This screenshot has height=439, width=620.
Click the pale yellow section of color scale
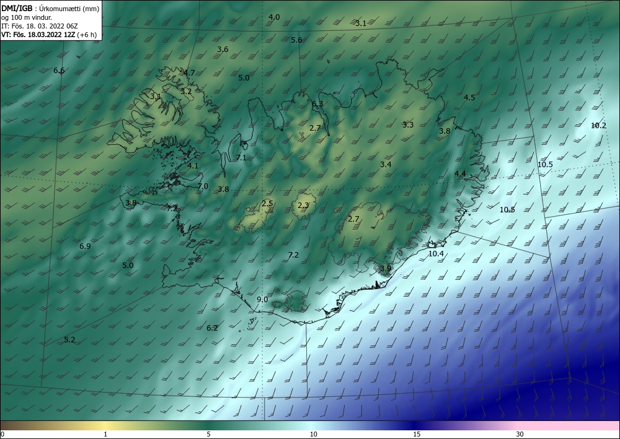pyautogui.click(x=105, y=425)
